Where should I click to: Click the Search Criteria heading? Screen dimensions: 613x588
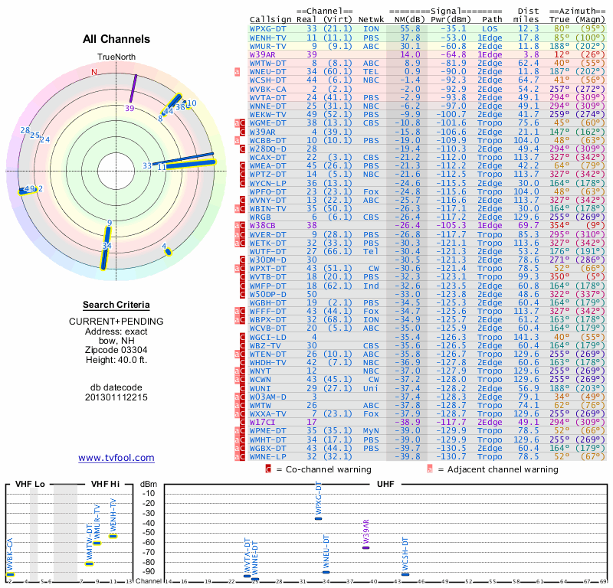[x=116, y=305]
